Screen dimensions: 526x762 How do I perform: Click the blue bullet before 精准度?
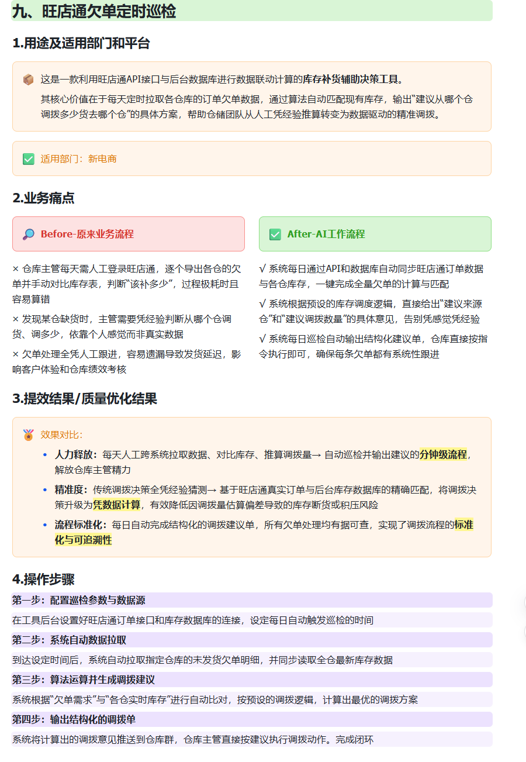(x=45, y=490)
